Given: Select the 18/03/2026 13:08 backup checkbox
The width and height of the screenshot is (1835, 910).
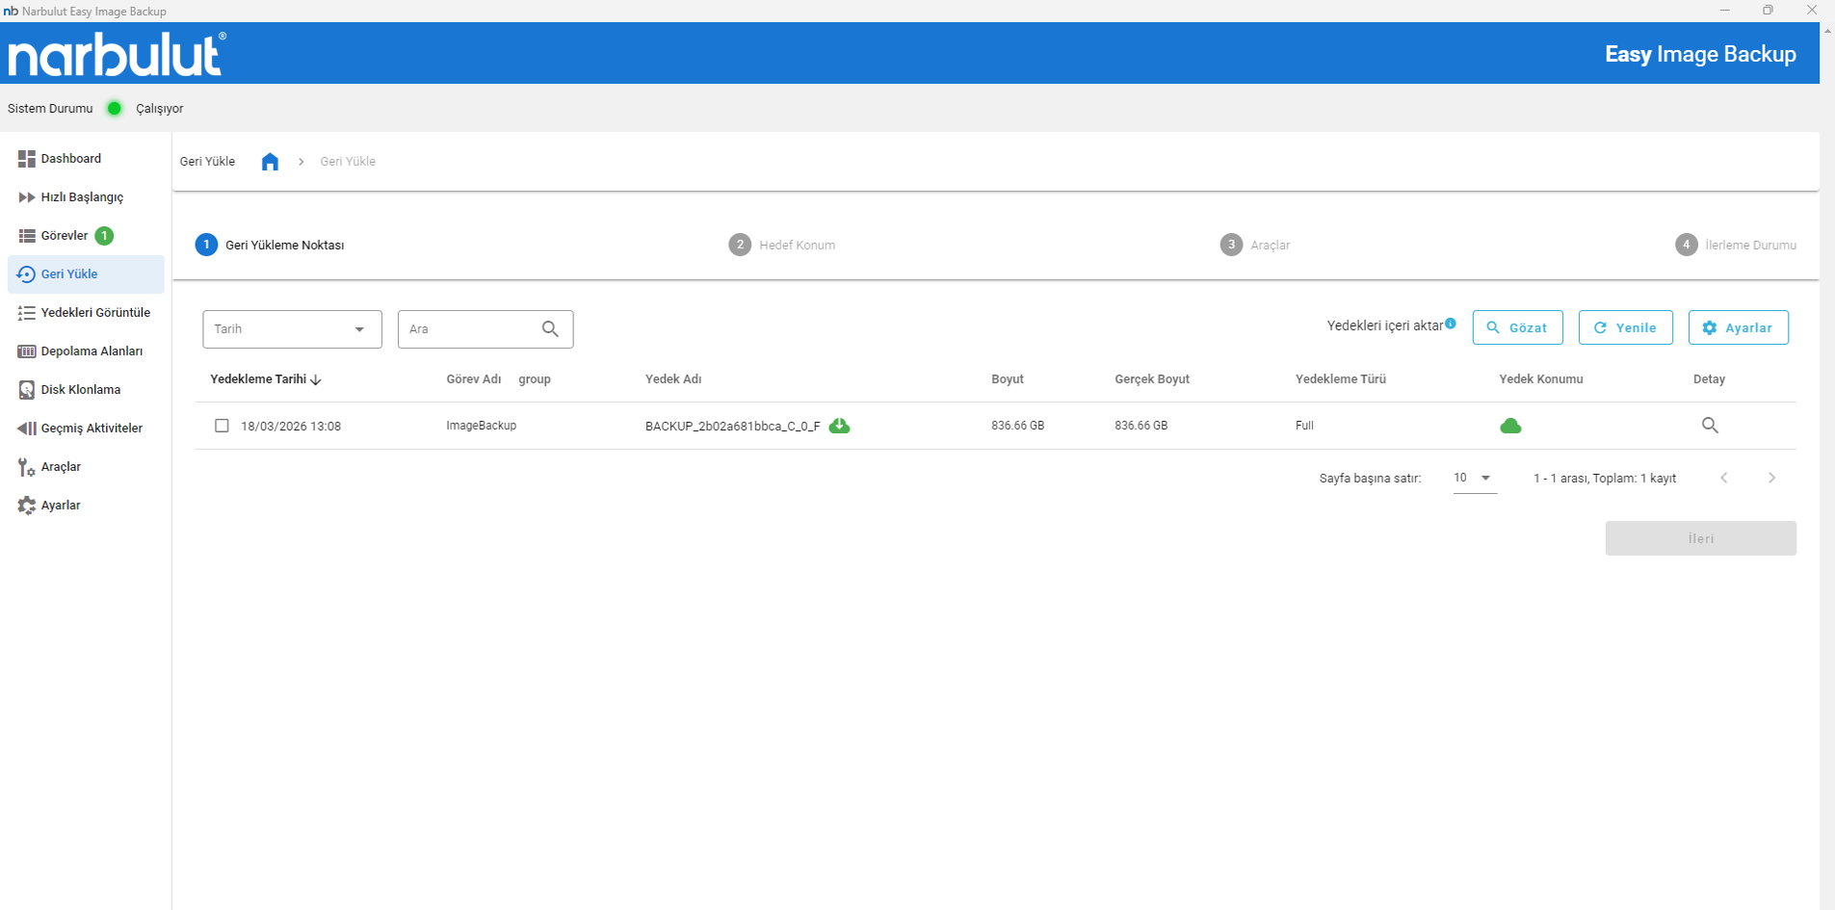Looking at the screenshot, I should click(222, 426).
